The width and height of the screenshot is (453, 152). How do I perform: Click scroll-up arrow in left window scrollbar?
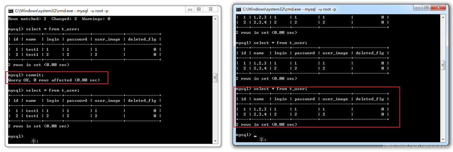point(215,19)
